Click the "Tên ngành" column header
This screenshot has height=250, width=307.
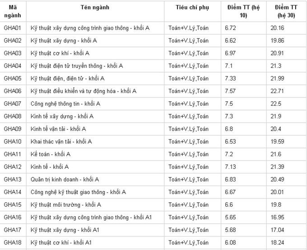tap(95, 8)
